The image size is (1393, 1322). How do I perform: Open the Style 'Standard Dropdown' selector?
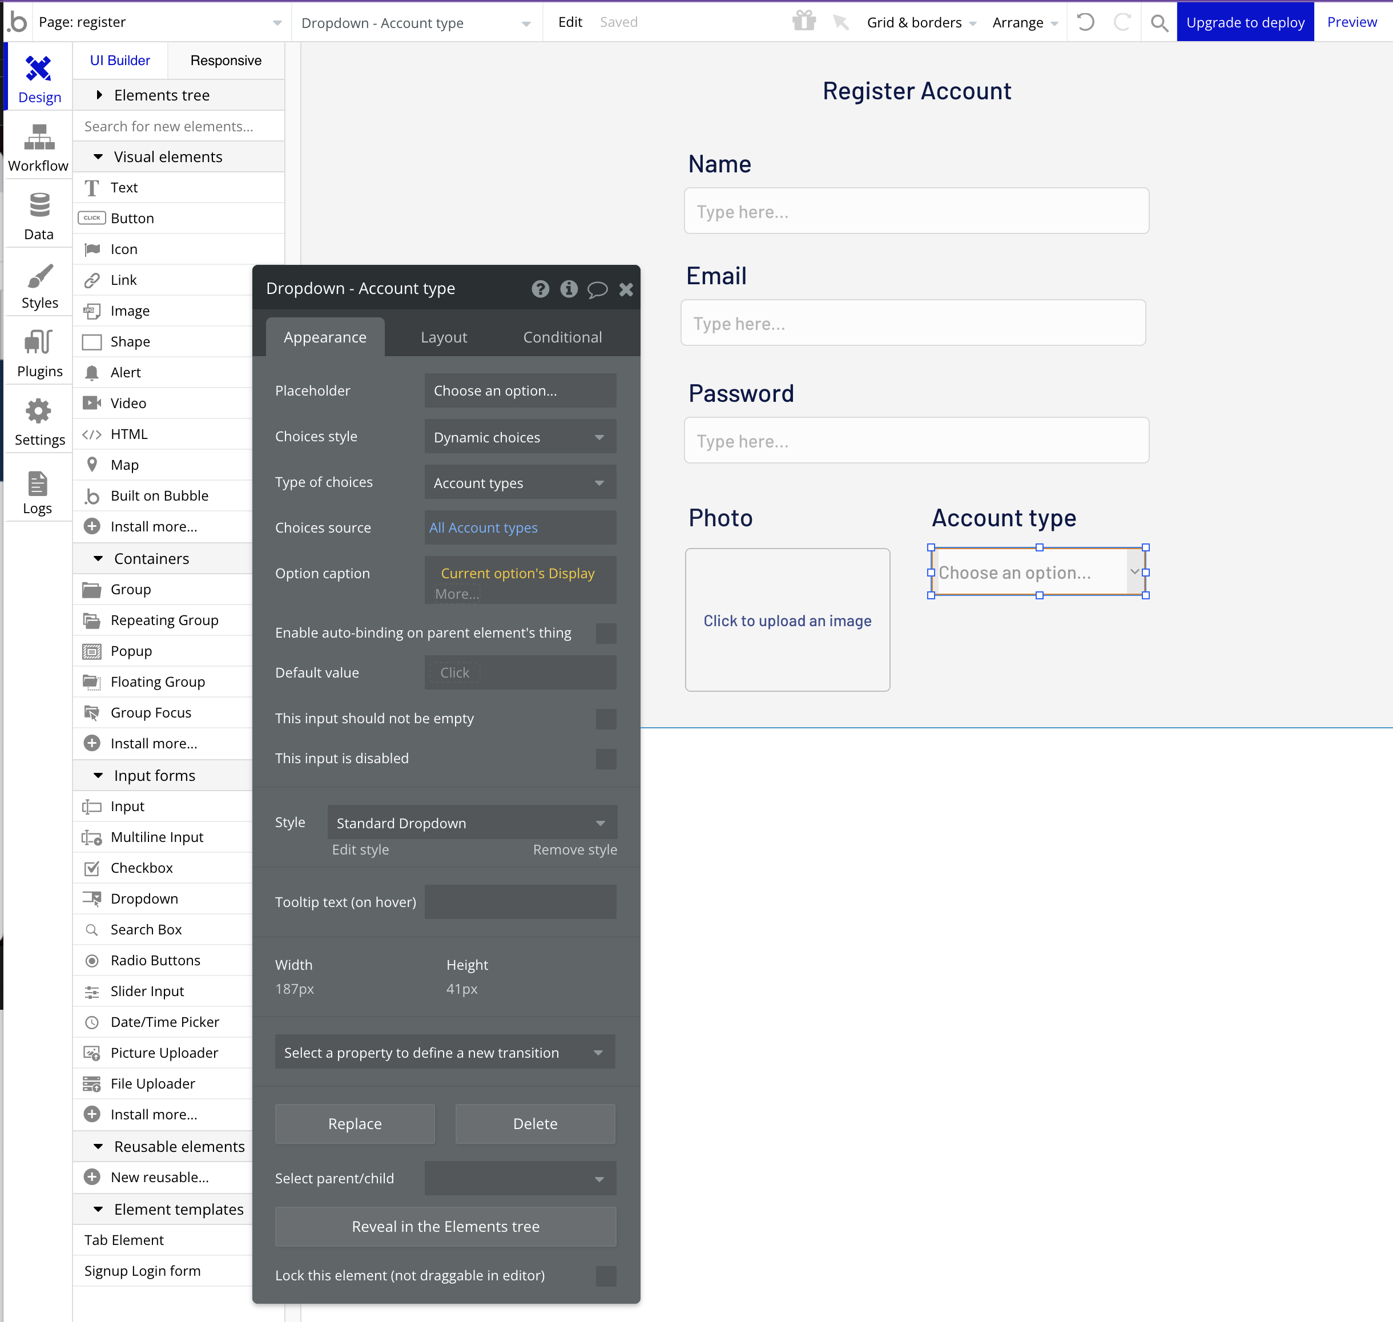[x=472, y=823]
